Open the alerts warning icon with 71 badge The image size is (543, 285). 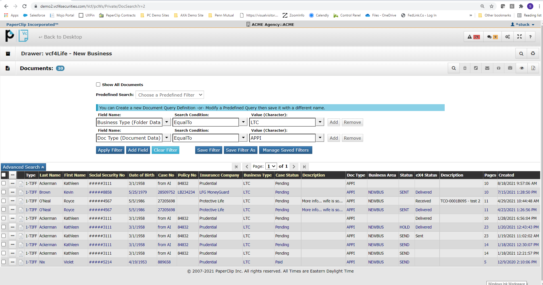[x=473, y=37]
